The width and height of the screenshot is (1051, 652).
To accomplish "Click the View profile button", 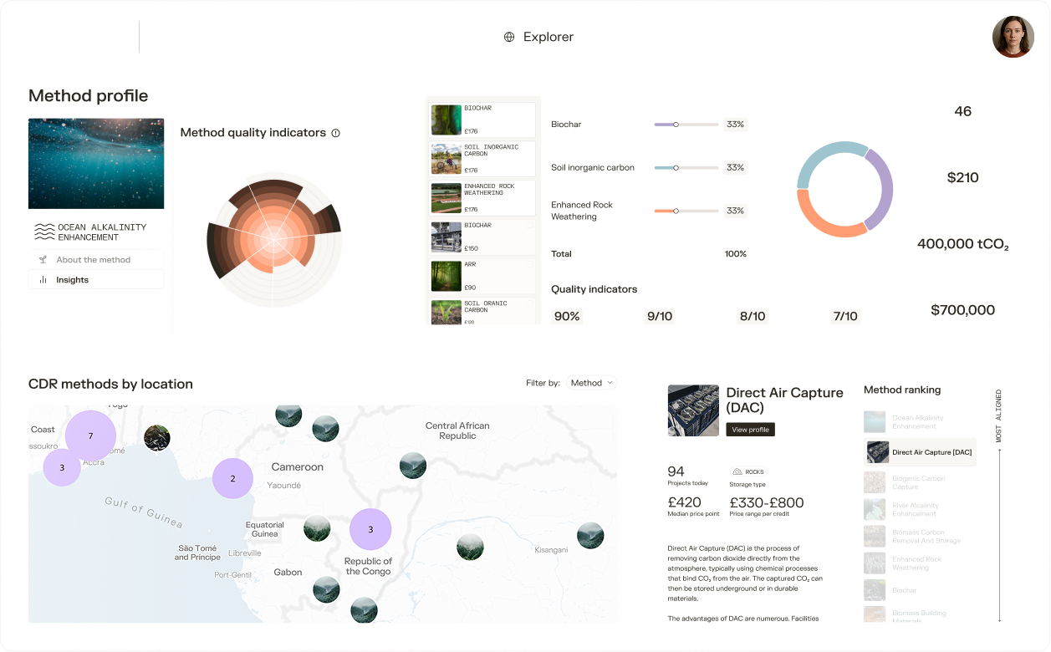I will pos(750,430).
